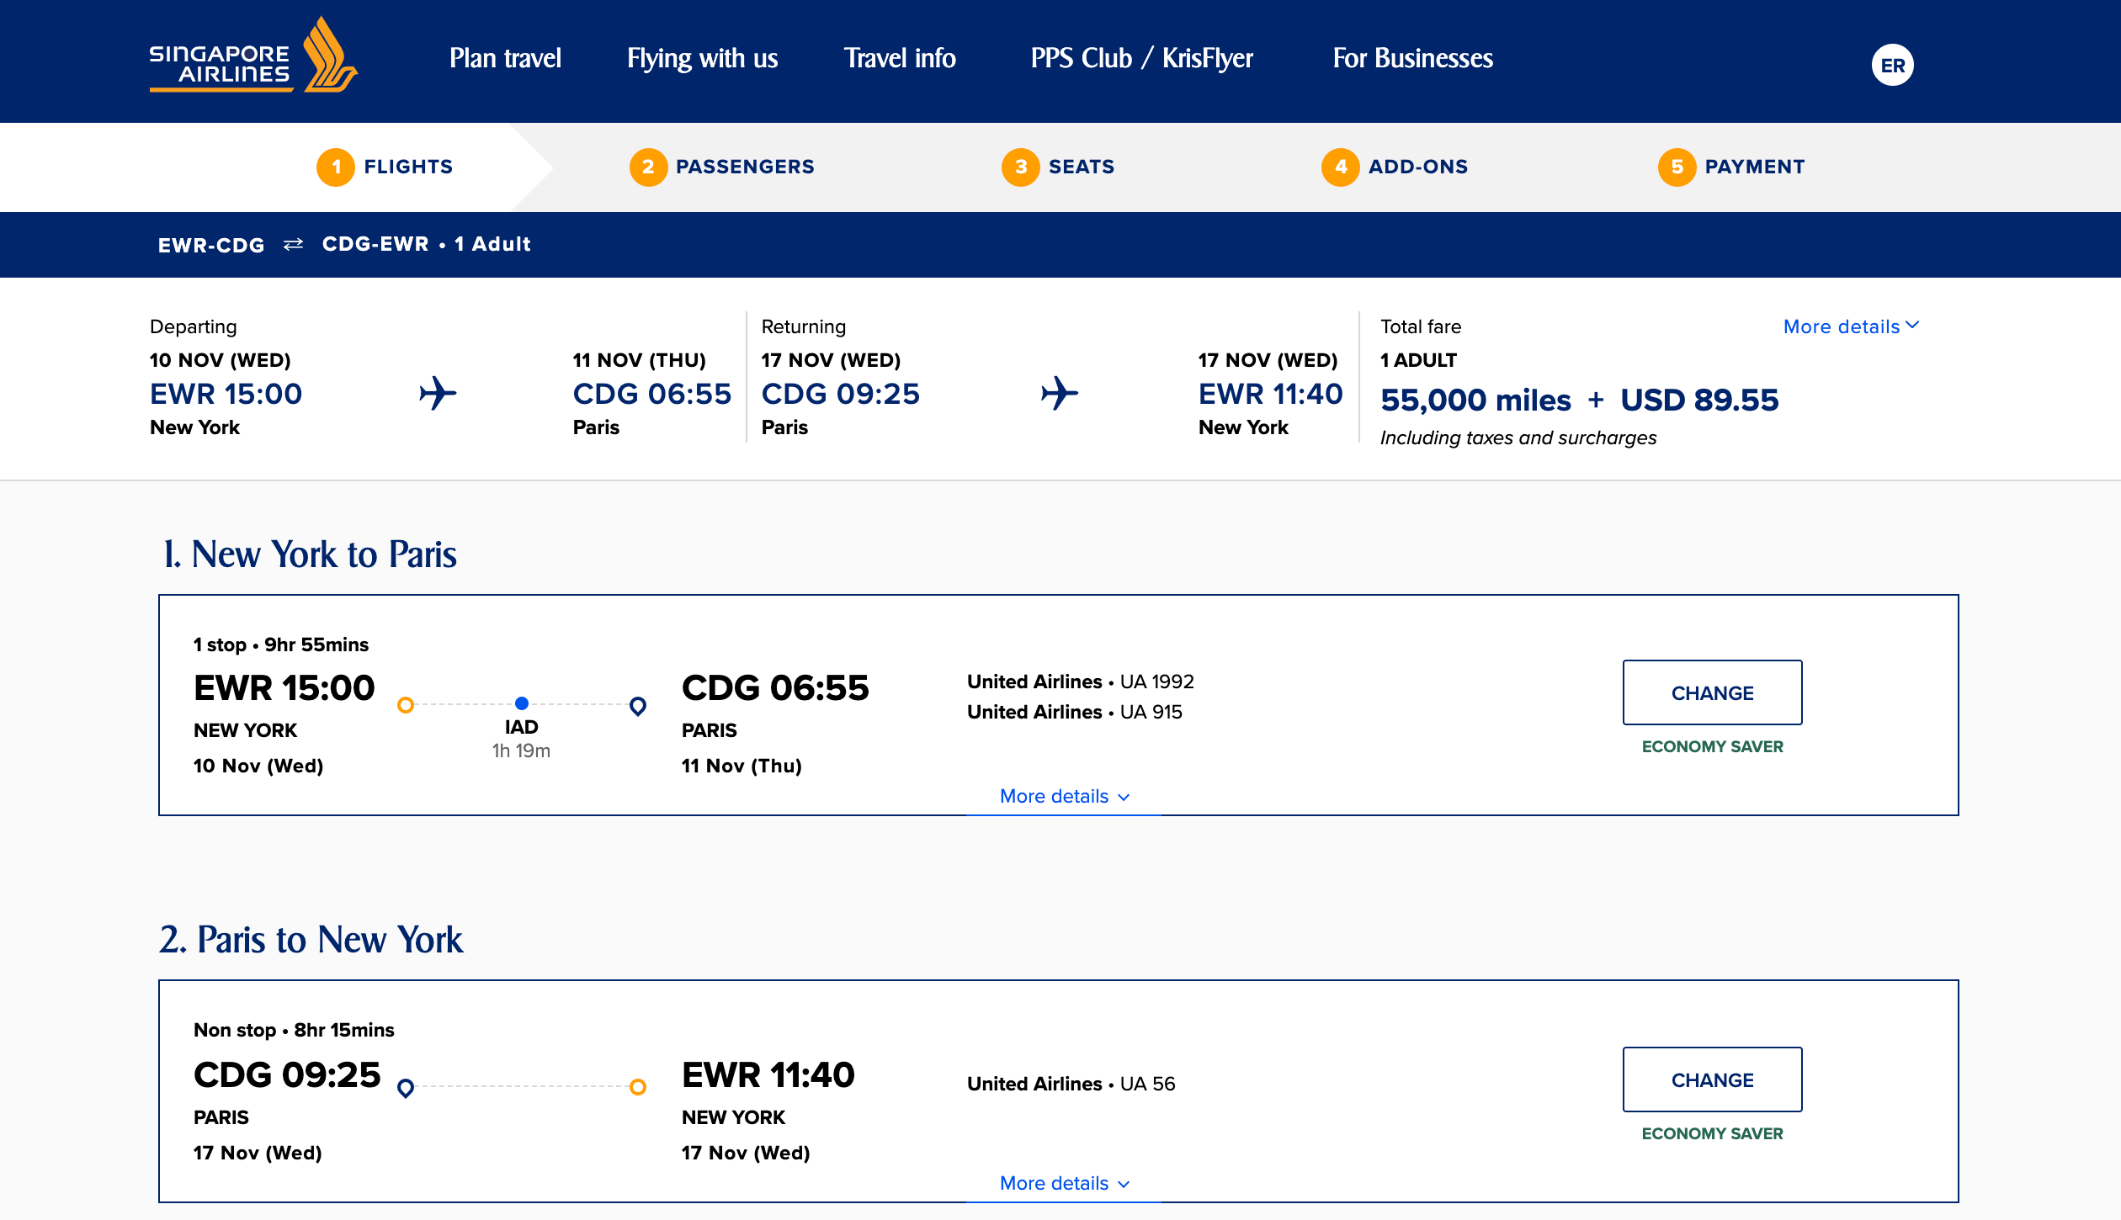This screenshot has width=2121, height=1220.
Task: Go to the Add-ons step tab
Action: (x=1395, y=167)
